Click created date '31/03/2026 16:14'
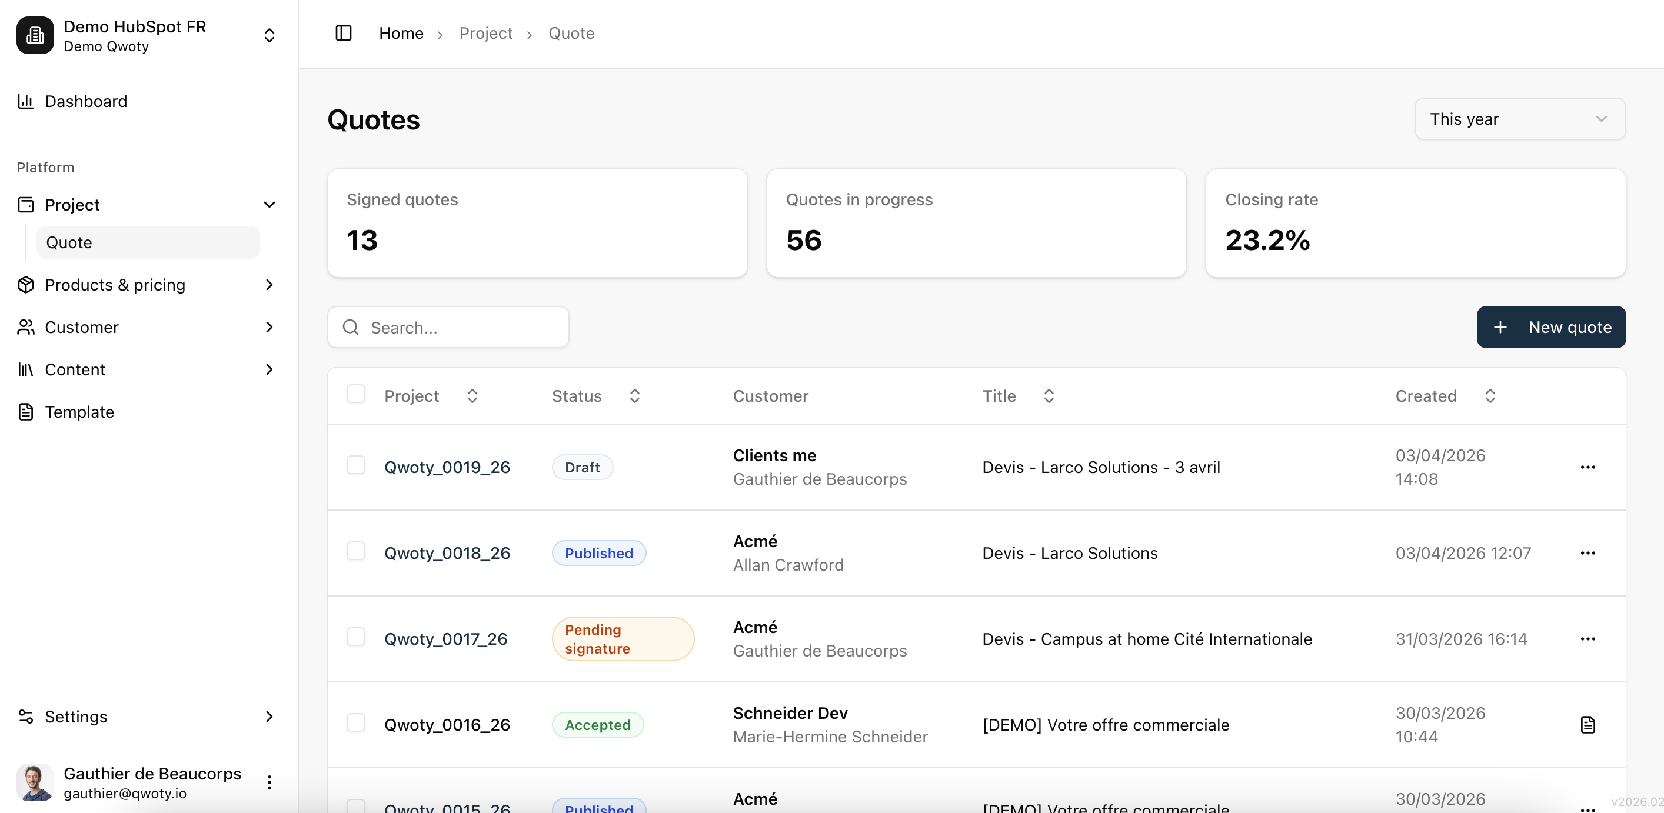 pyautogui.click(x=1461, y=639)
